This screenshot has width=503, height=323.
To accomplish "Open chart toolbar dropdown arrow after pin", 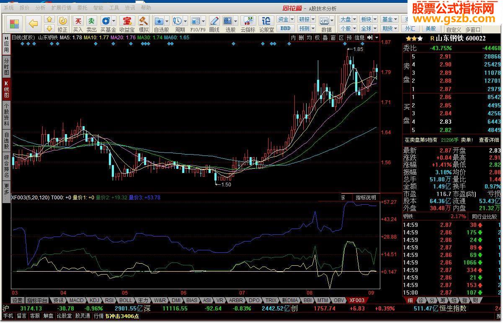I will tap(377, 38).
